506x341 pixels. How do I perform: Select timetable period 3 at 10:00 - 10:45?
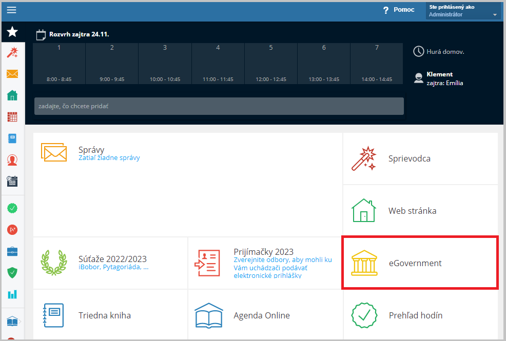pos(165,64)
